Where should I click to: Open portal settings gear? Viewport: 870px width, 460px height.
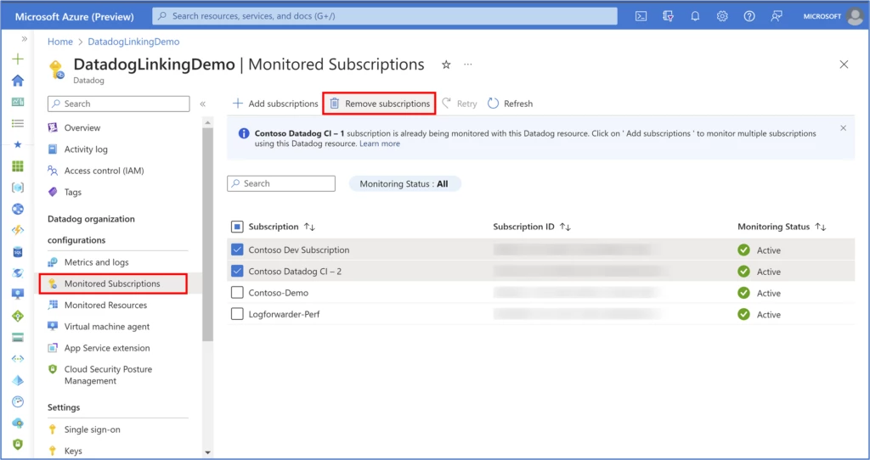pos(722,16)
